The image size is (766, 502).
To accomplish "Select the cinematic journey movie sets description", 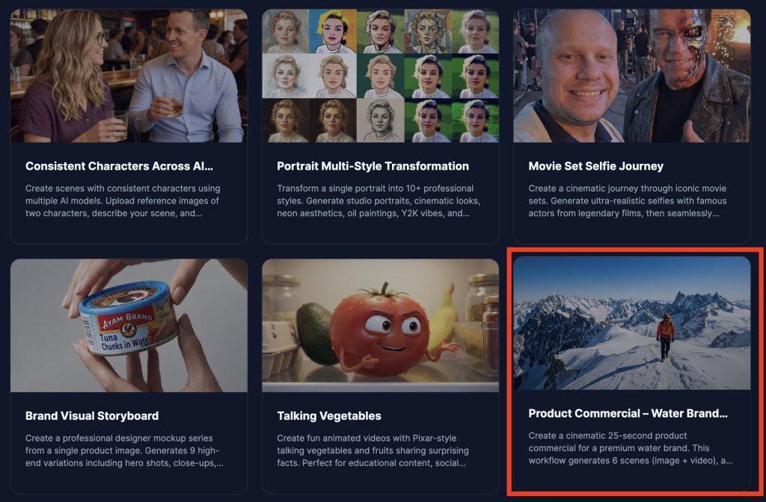I will 628,201.
